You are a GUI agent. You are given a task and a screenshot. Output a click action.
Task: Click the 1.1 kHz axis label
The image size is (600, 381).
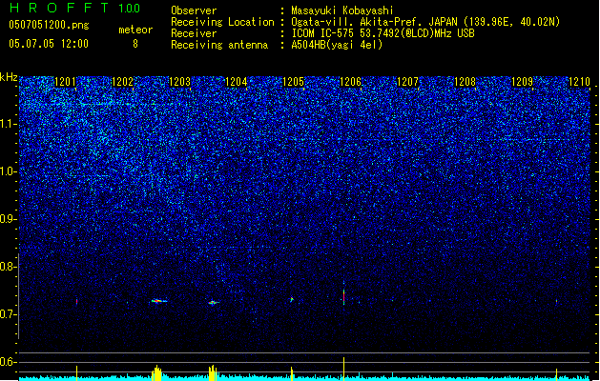pyautogui.click(x=9, y=124)
